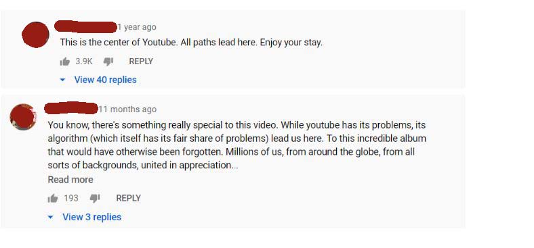534x248 pixels.
Task: Click the redacted username above "center of Youtube"
Action: (86, 27)
